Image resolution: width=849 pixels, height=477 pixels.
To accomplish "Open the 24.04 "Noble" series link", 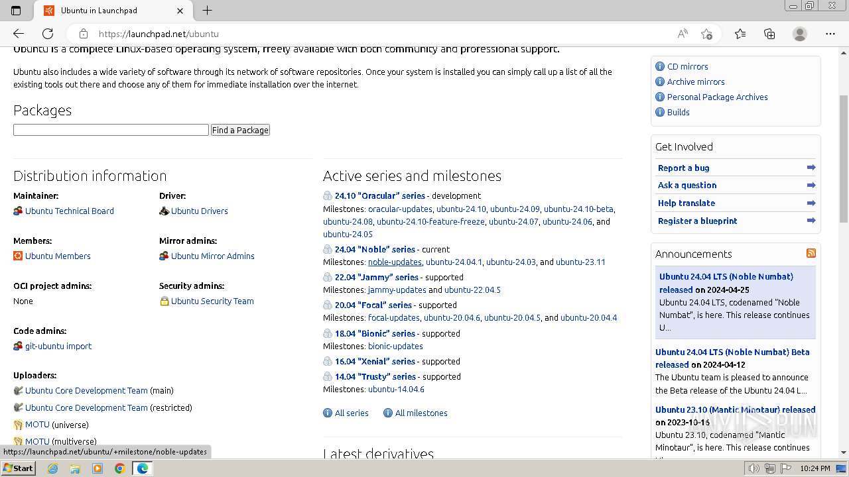I will pos(375,249).
